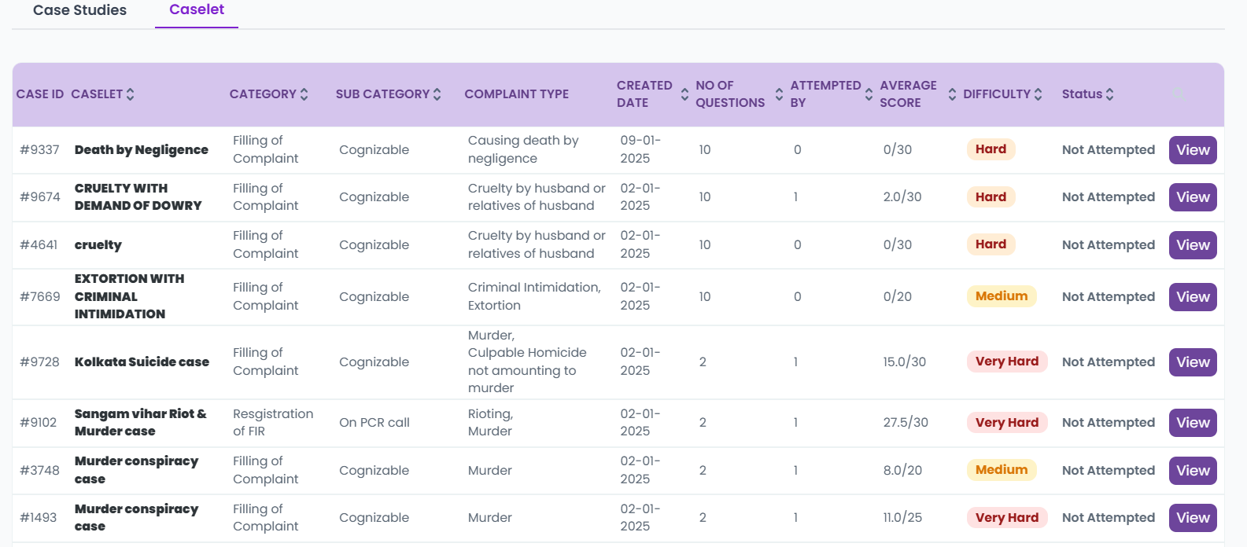View the Death by Negligence caselet
The height and width of the screenshot is (547, 1247).
1193,150
